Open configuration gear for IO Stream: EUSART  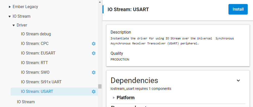coord(94,53)
